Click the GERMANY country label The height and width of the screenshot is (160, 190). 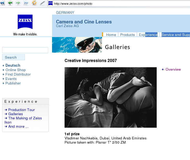[x=65, y=13]
